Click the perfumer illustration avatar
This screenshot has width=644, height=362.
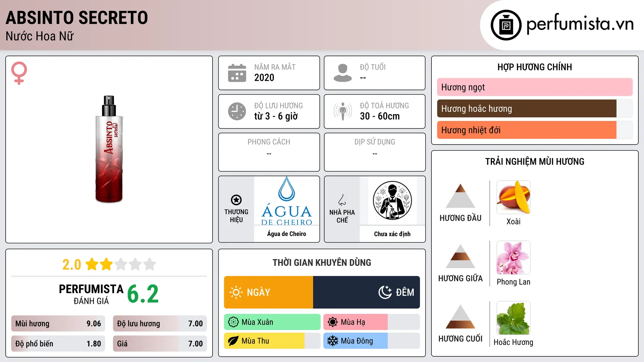392,200
